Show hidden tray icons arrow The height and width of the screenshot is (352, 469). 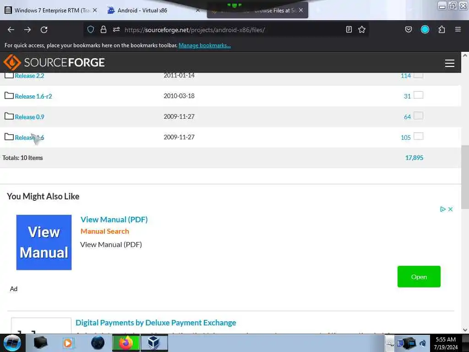point(390,343)
